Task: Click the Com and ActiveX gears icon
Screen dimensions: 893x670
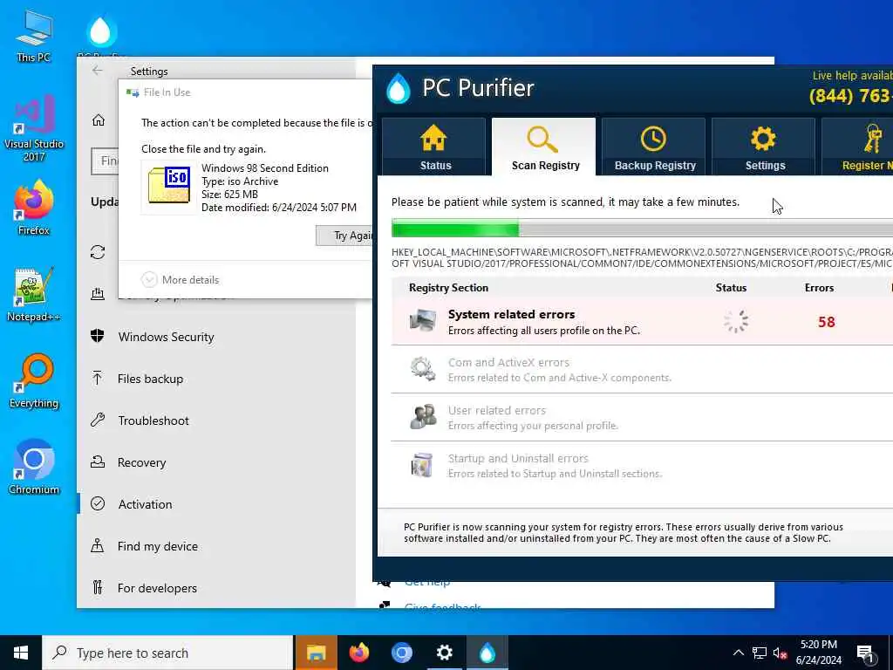Action: tap(423, 369)
